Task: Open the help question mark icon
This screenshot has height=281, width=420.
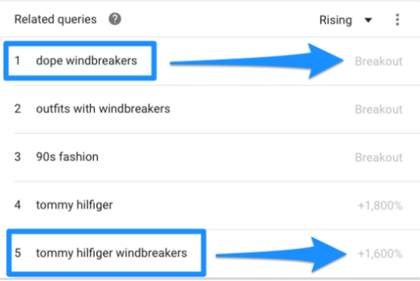Action: (x=115, y=19)
